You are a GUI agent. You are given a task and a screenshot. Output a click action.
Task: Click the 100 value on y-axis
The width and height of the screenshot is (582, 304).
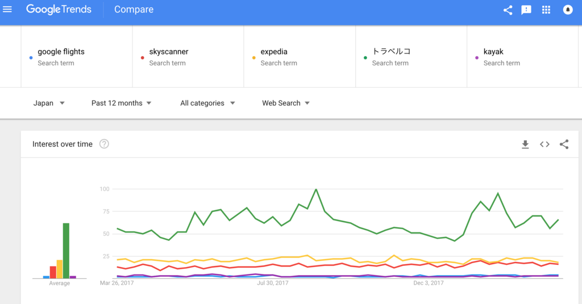[x=105, y=189]
